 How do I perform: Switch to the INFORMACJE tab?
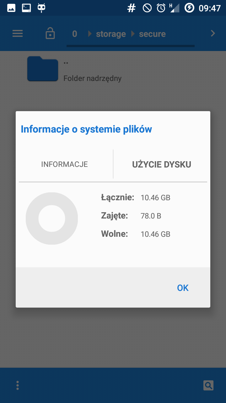point(64,164)
